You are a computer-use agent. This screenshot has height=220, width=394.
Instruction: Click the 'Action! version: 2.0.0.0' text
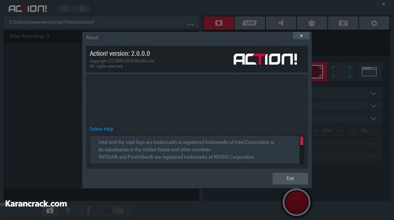point(119,53)
